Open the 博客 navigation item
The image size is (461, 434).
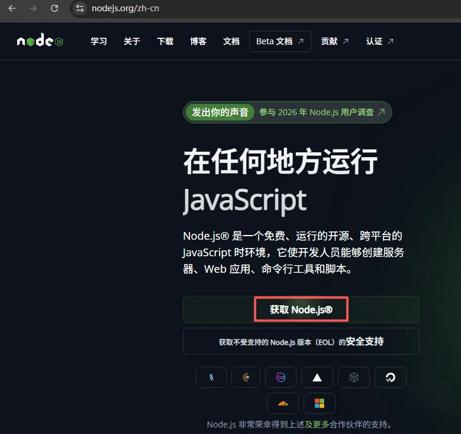click(x=198, y=41)
